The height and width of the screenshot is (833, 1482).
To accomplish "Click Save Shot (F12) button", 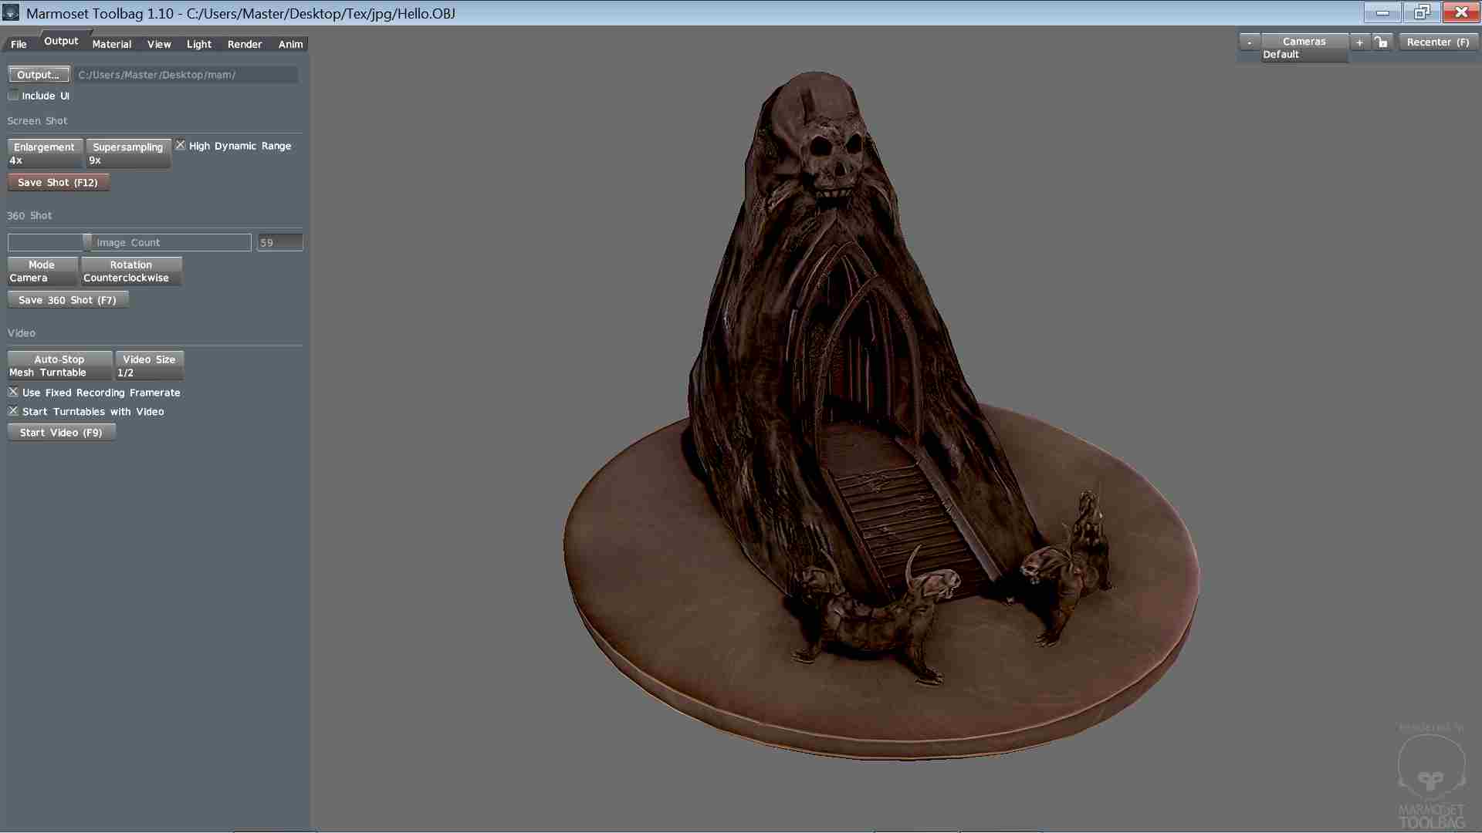I will [x=58, y=183].
